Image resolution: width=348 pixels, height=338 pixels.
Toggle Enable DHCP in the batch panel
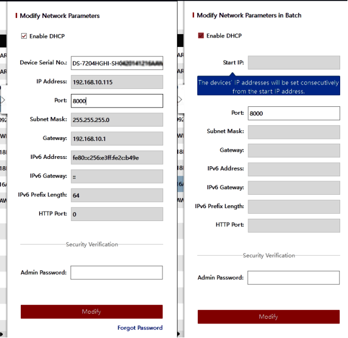point(201,36)
